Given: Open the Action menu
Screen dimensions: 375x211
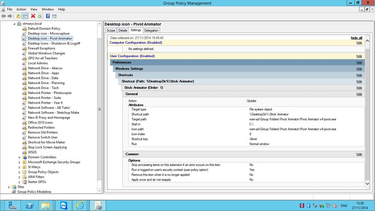Looking at the screenshot, I should pos(21,9).
